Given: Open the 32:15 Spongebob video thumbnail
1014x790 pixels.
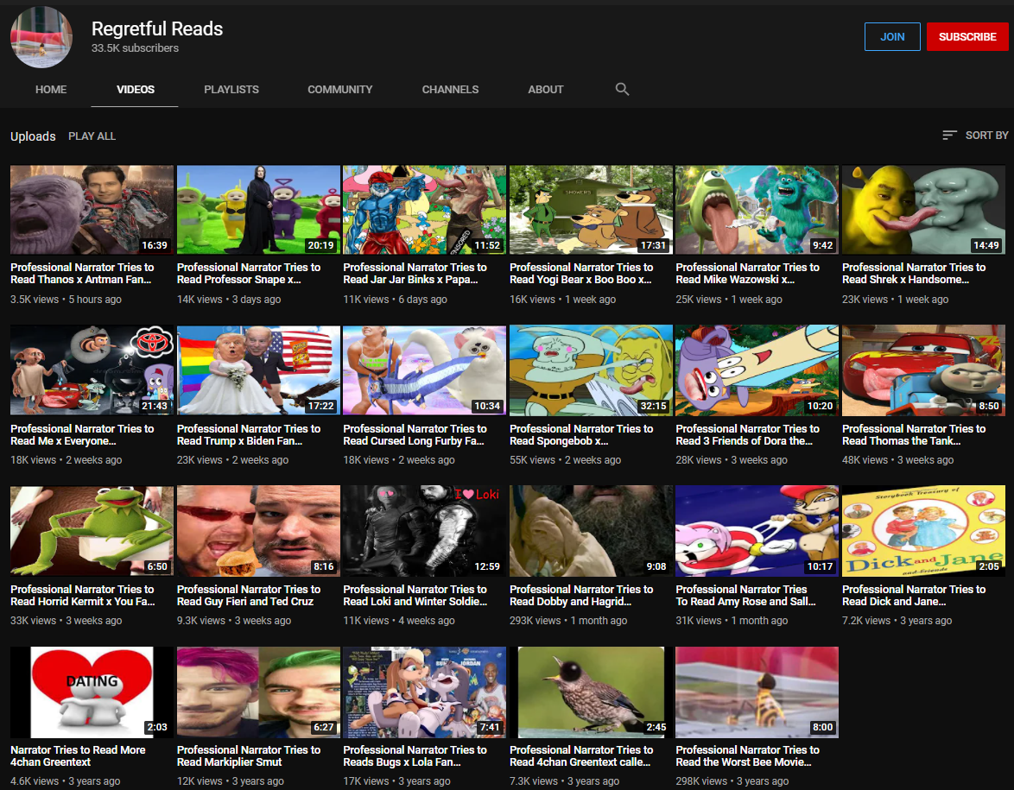Looking at the screenshot, I should coord(591,370).
